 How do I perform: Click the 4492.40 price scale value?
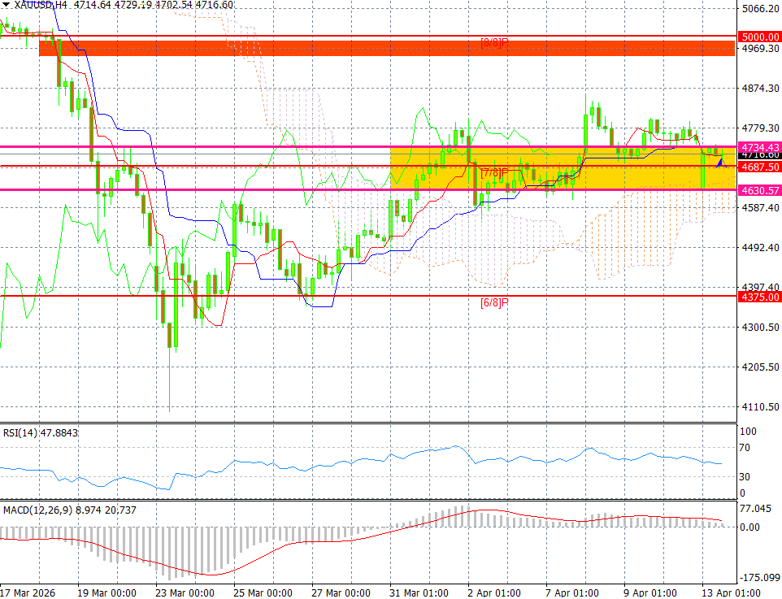point(761,247)
